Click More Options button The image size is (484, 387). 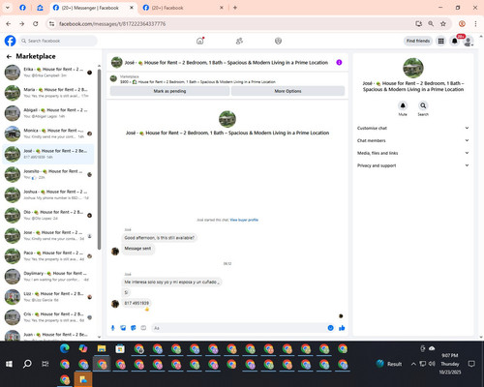click(287, 91)
